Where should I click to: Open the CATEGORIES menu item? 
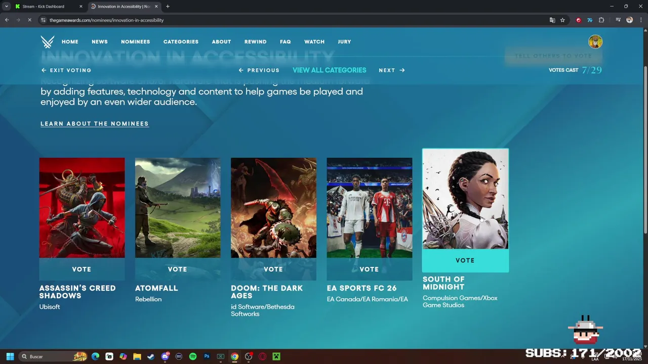point(181,42)
